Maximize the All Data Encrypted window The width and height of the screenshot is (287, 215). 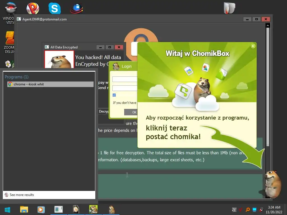click(x=110, y=47)
